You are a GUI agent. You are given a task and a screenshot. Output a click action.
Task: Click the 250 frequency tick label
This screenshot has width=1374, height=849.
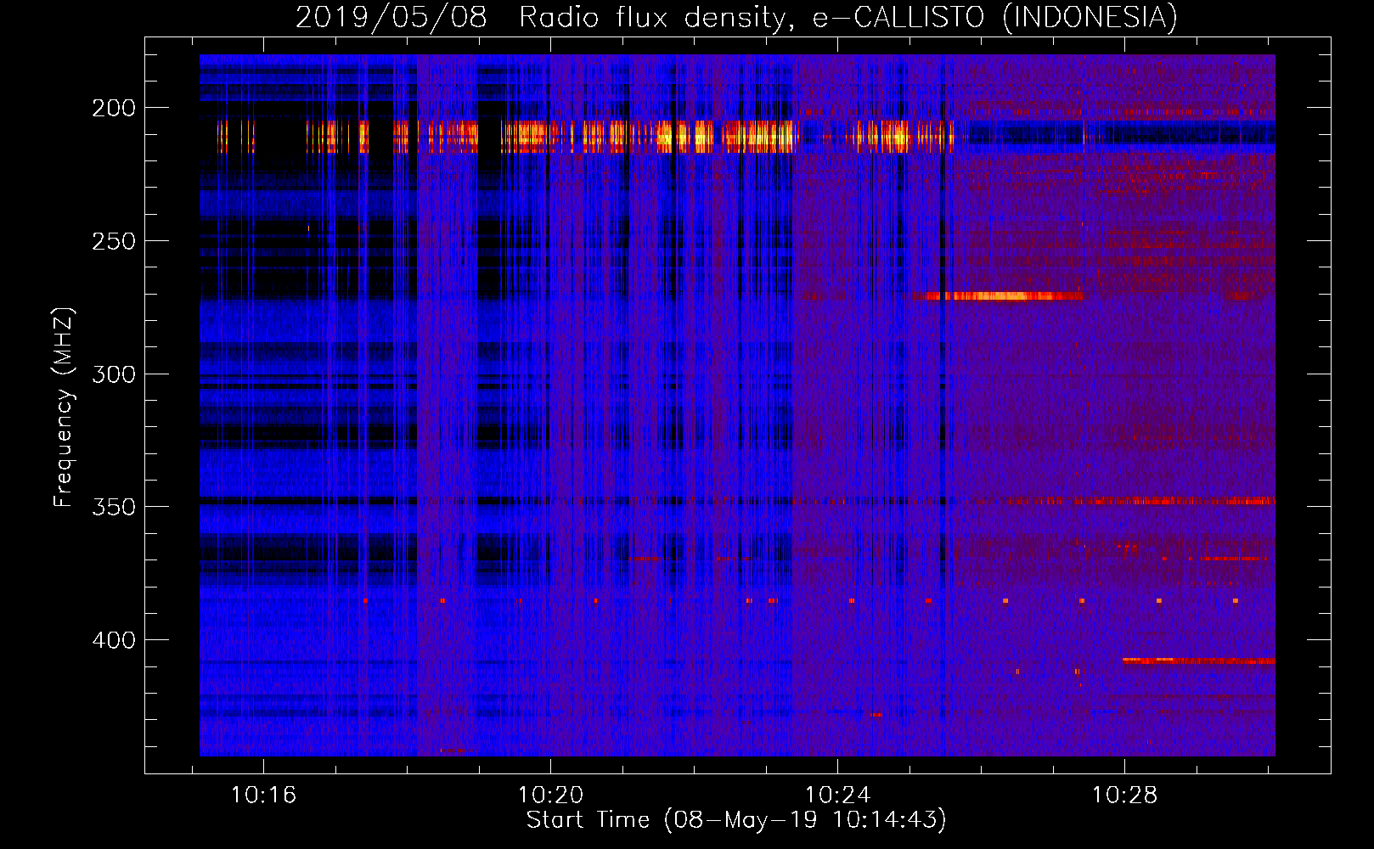point(114,241)
